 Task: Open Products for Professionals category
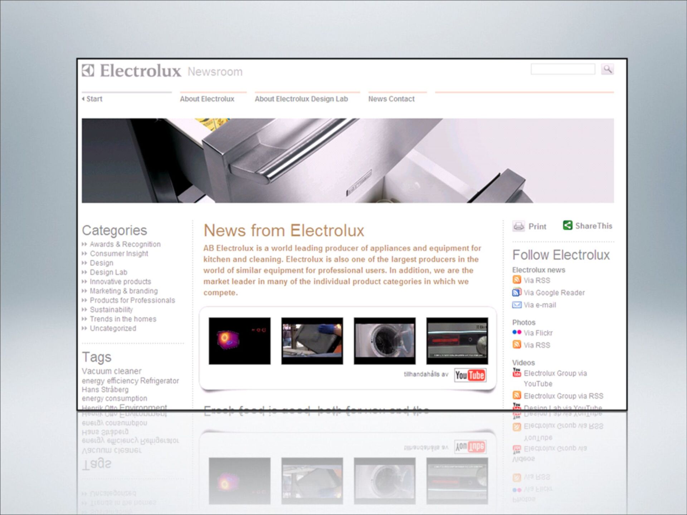tap(132, 300)
